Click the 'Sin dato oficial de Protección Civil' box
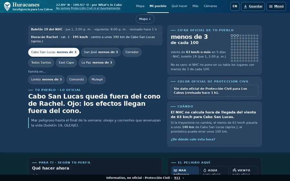290x181 pixels. tap(215, 91)
